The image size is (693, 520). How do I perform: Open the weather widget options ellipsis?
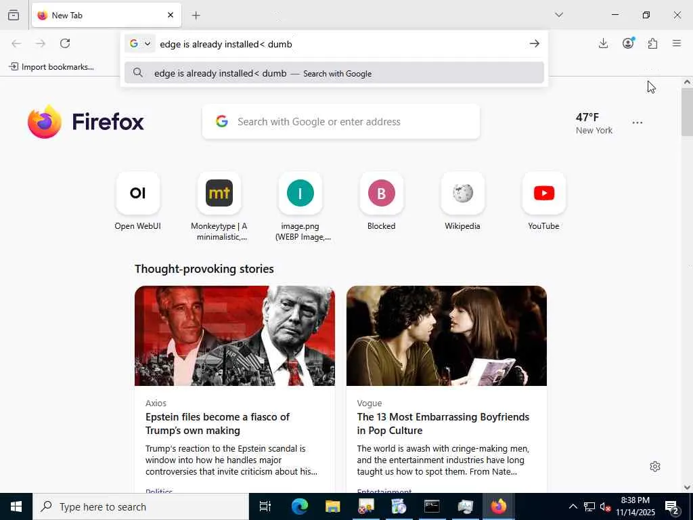point(637,123)
